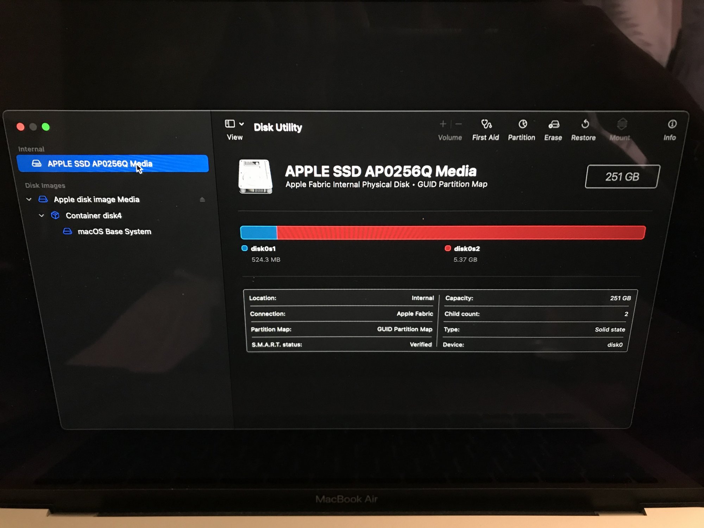Click the blue disk0s1 bar segment
Screen dimensions: 704x528
(258, 233)
